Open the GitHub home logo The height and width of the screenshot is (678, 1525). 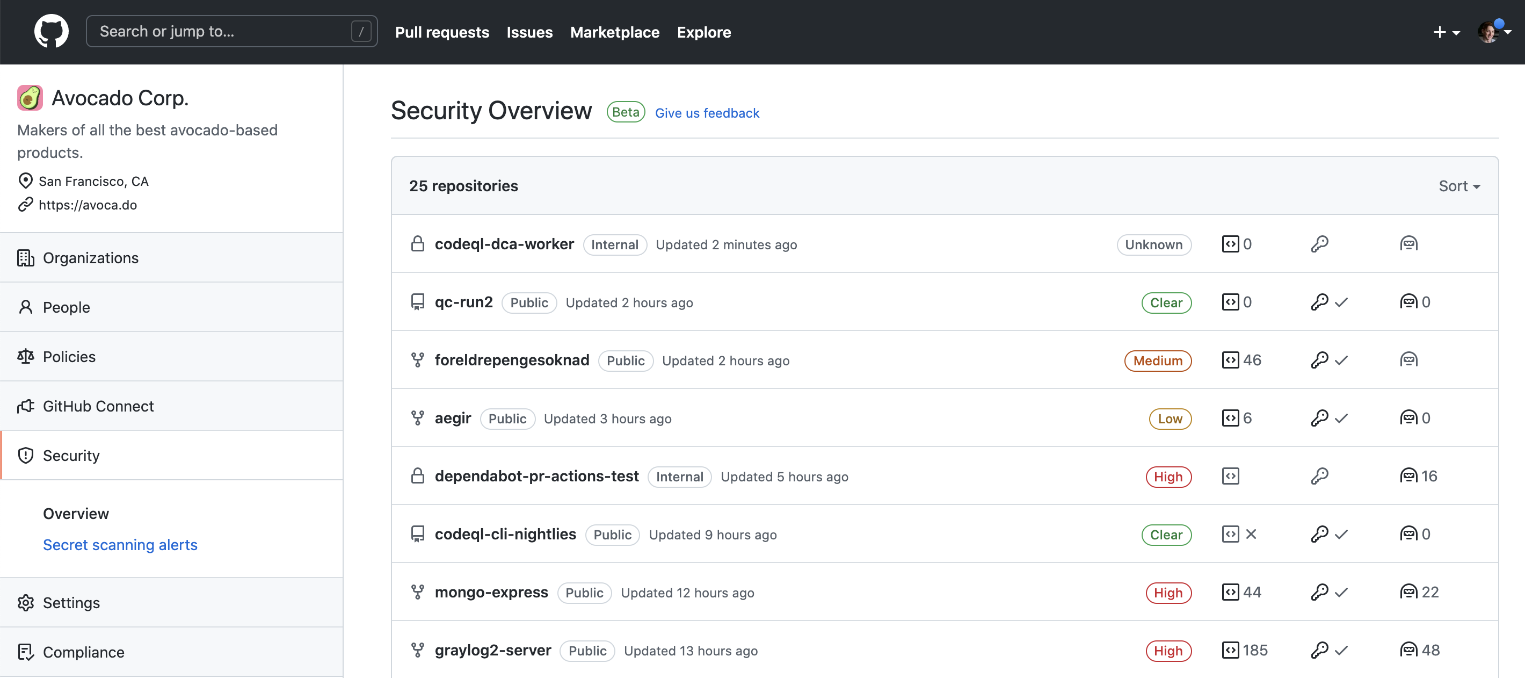51,31
